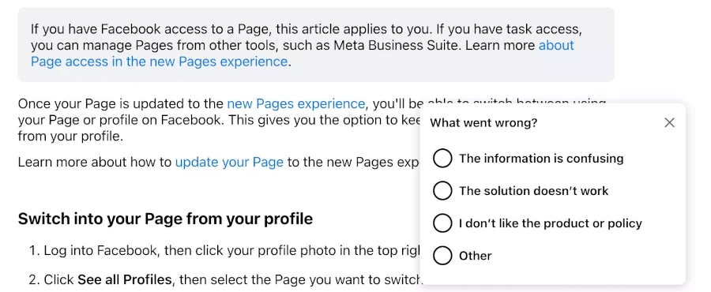Click the "What went wrong?" popup title
This screenshot has width=711, height=292.
[483, 122]
